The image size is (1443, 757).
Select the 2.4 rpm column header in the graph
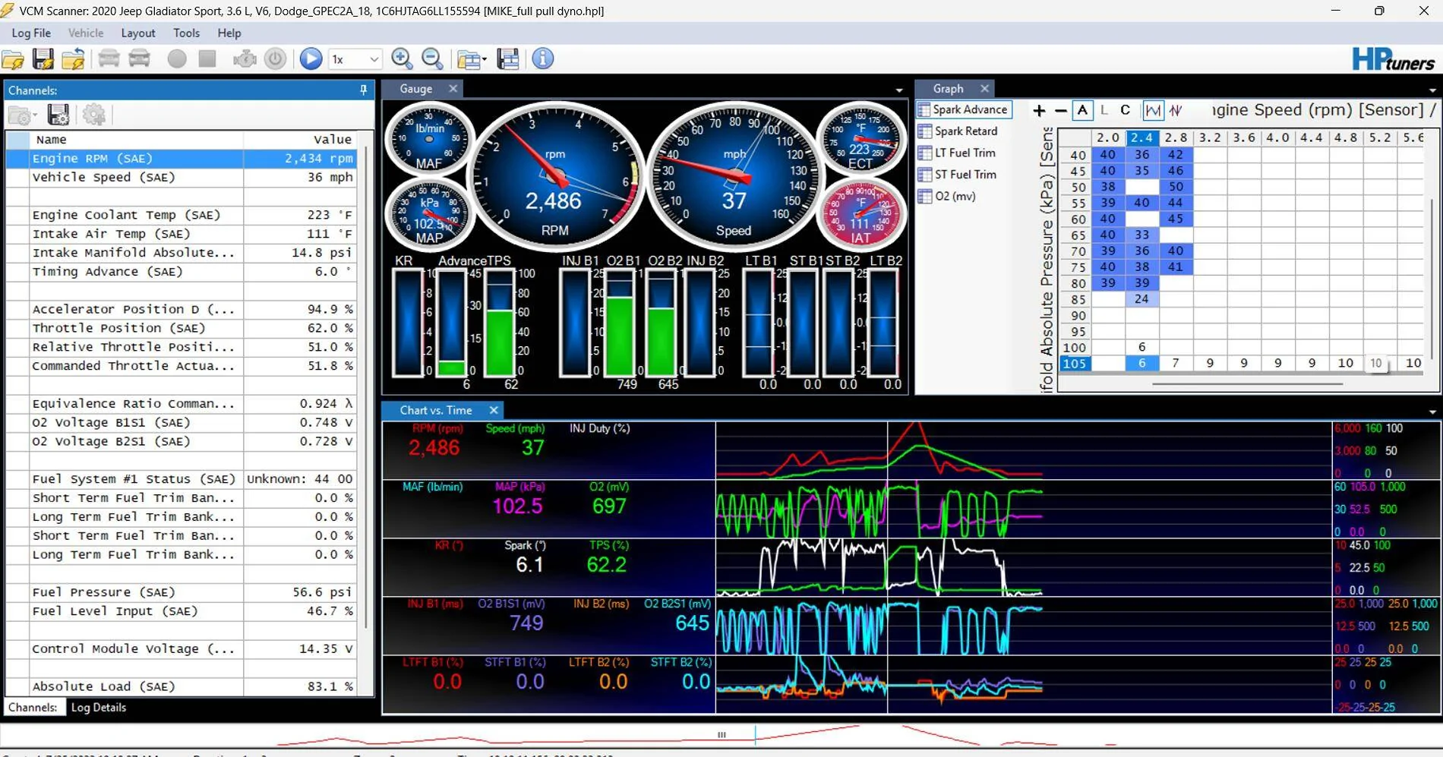1141,137
